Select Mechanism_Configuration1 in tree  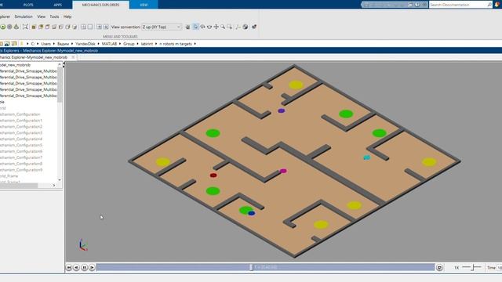coord(21,121)
